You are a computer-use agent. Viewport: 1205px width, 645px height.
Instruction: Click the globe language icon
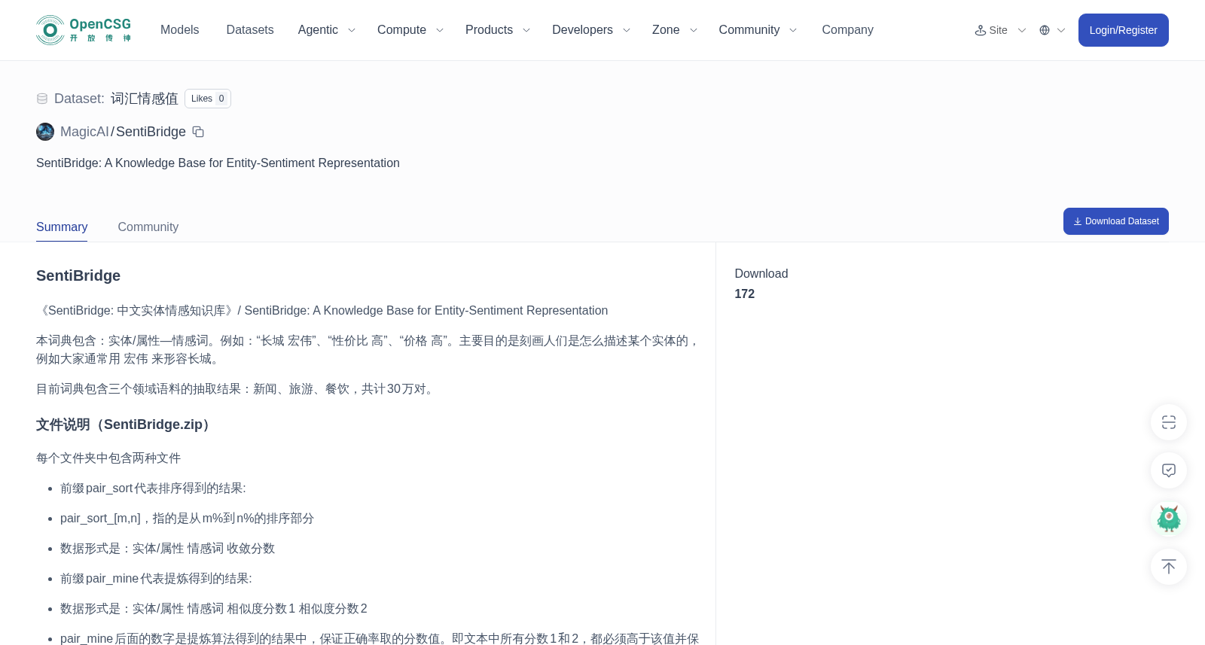pos(1045,30)
